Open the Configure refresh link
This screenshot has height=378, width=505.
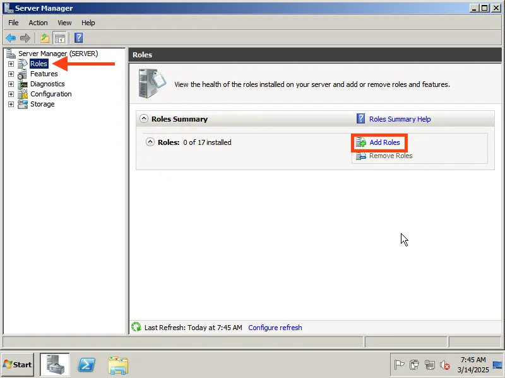point(275,328)
